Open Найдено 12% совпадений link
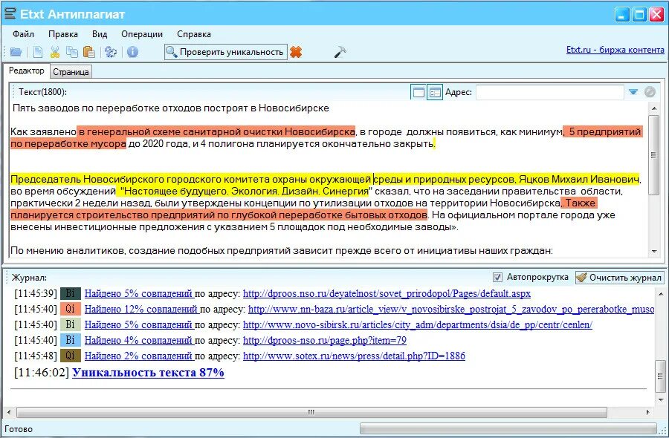This screenshot has width=669, height=438. [141, 309]
